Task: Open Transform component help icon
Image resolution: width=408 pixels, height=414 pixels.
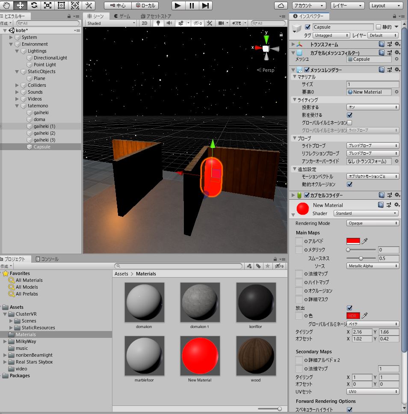Action: 381,44
